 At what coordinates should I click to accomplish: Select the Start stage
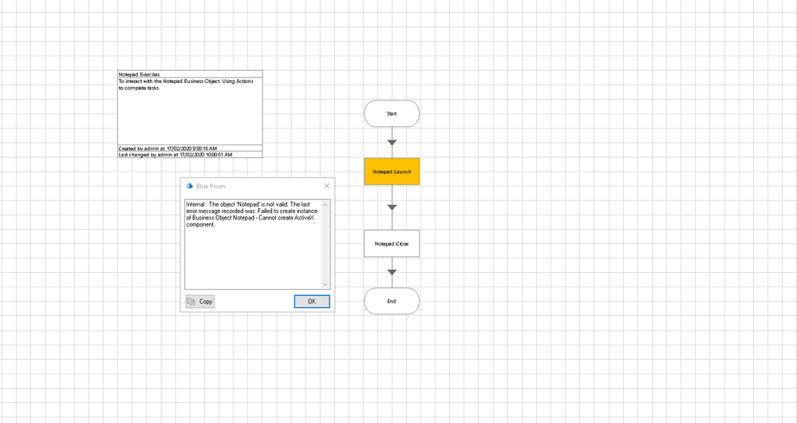[392, 113]
